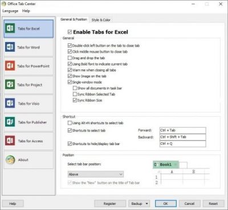
Task: Select Tabs for Visio section
Action: 28,104
